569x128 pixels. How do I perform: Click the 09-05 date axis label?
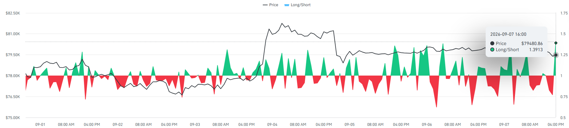(349, 125)
